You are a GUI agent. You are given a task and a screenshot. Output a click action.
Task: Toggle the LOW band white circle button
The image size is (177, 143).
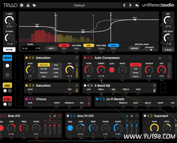(x=5, y=104)
